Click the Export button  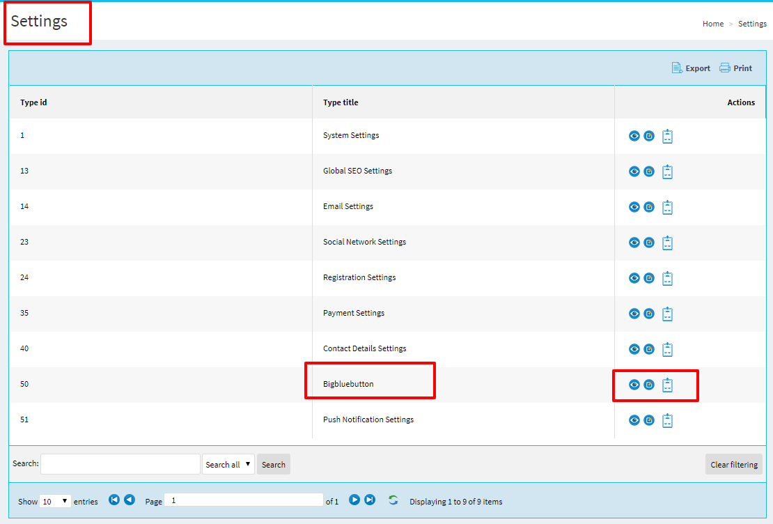691,68
